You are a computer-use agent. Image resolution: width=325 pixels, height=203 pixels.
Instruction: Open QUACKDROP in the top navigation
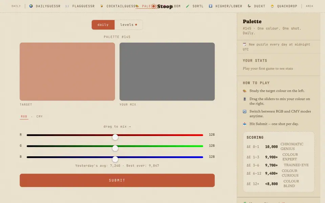point(287,6)
